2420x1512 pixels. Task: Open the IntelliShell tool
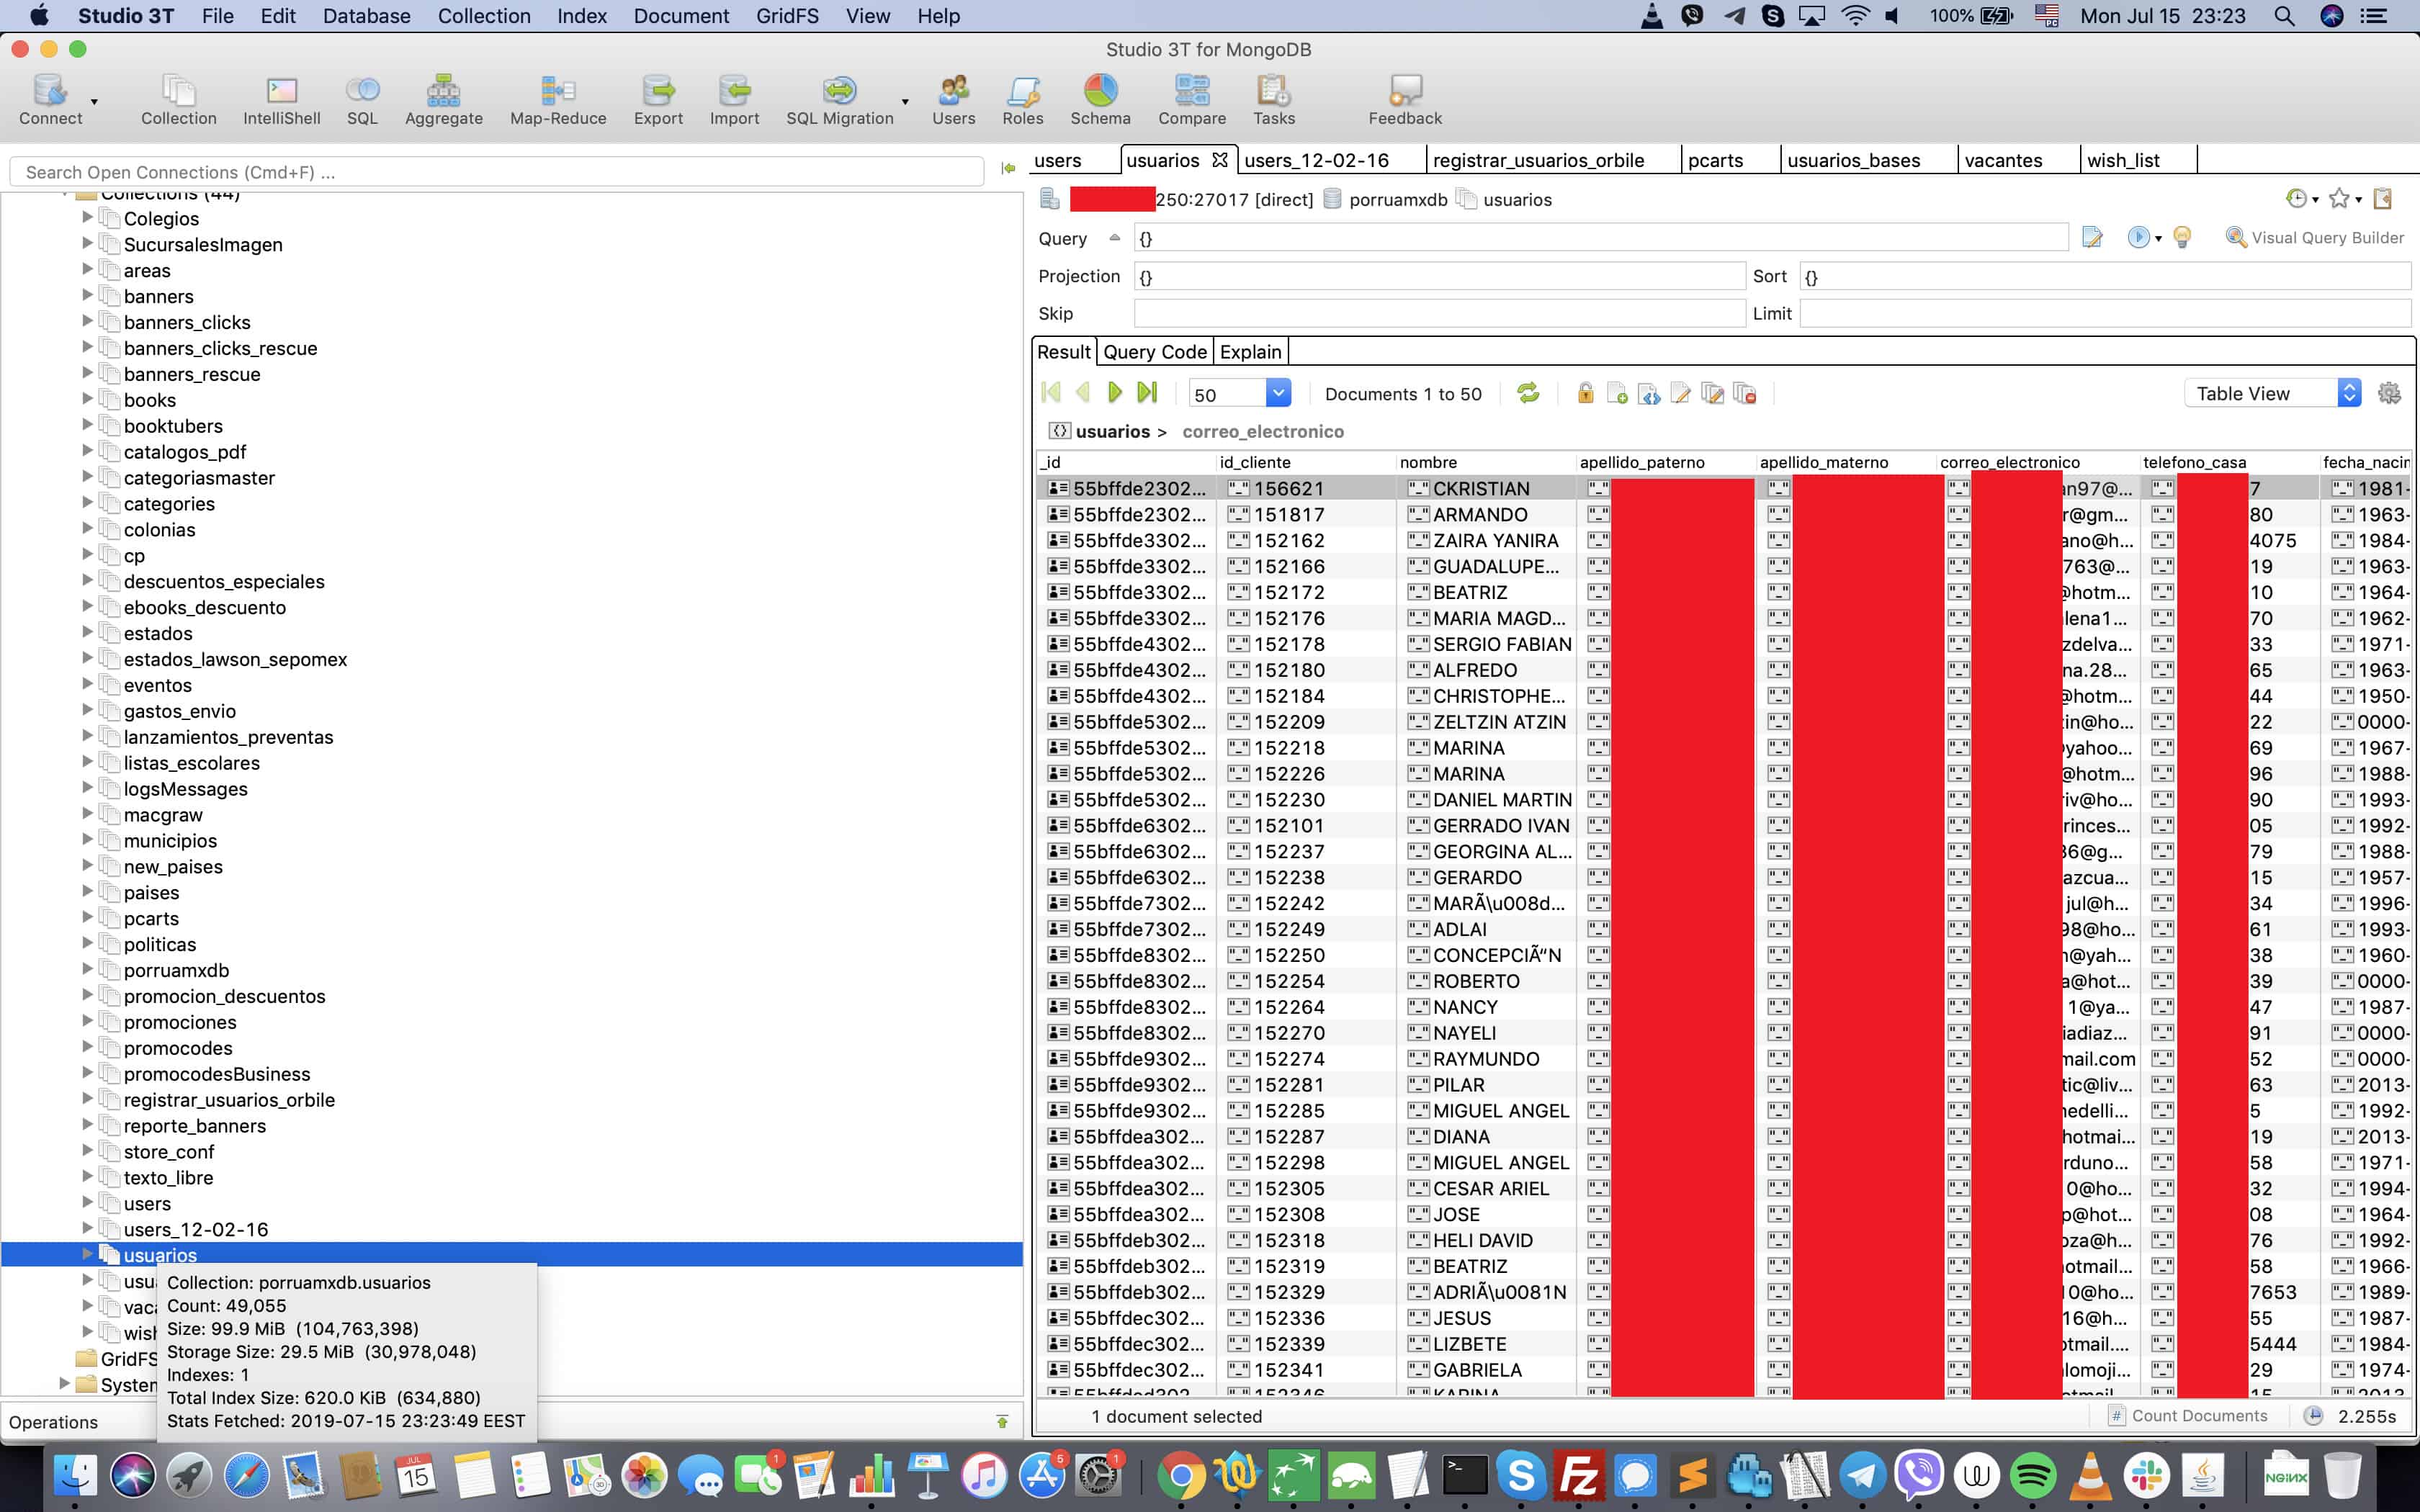(x=281, y=100)
